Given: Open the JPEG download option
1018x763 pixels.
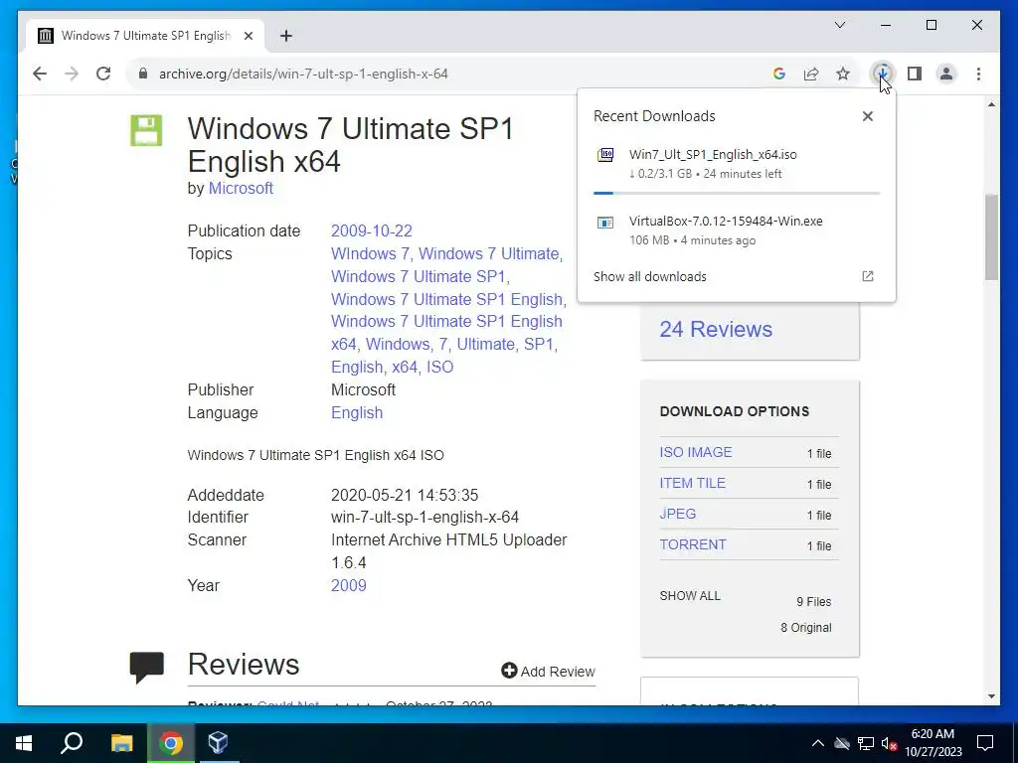Looking at the screenshot, I should point(678,514).
